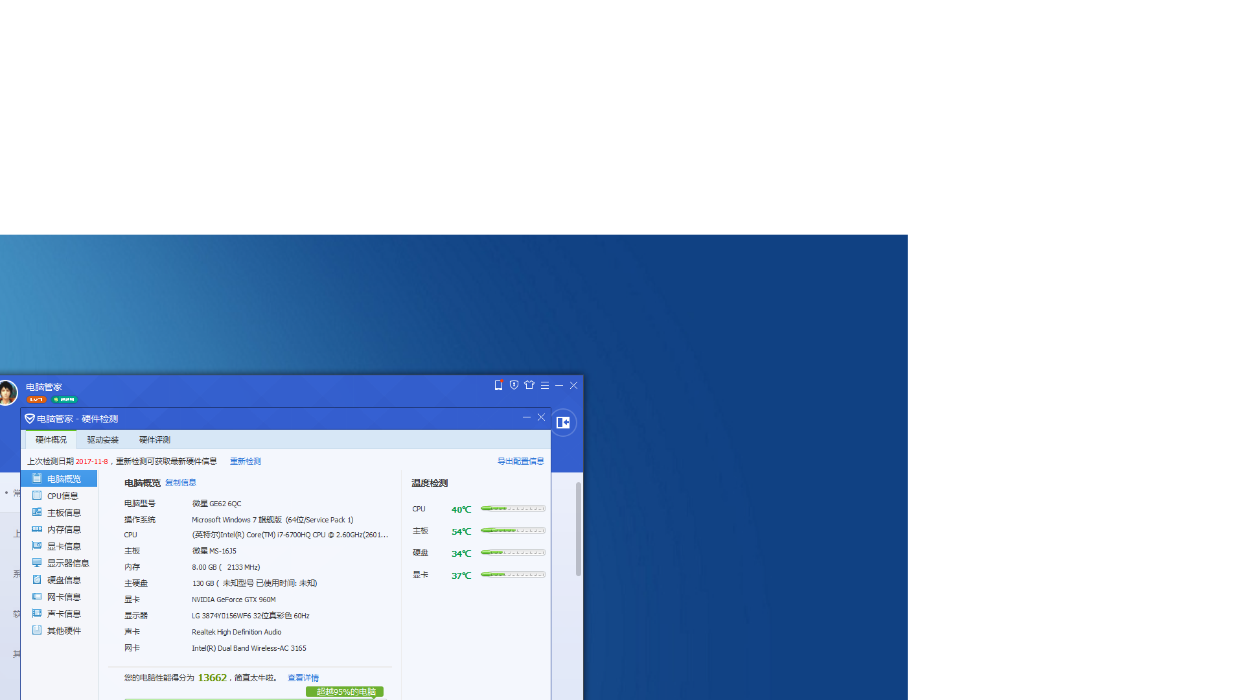Click 重新检测 button
Viewport: 1244px width, 700px height.
tap(245, 461)
